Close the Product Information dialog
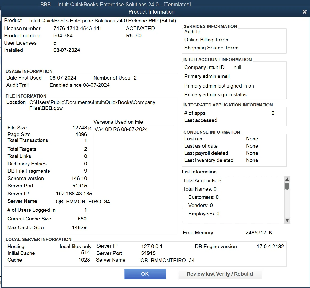This screenshot has width=310, height=288. pos(304,12)
